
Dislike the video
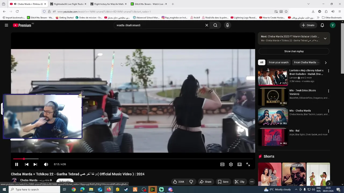191,182
